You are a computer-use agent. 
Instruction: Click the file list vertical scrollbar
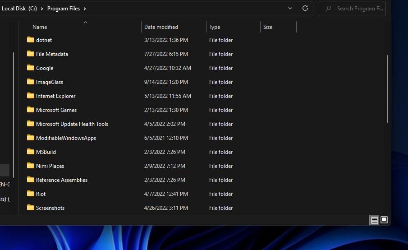(387, 89)
